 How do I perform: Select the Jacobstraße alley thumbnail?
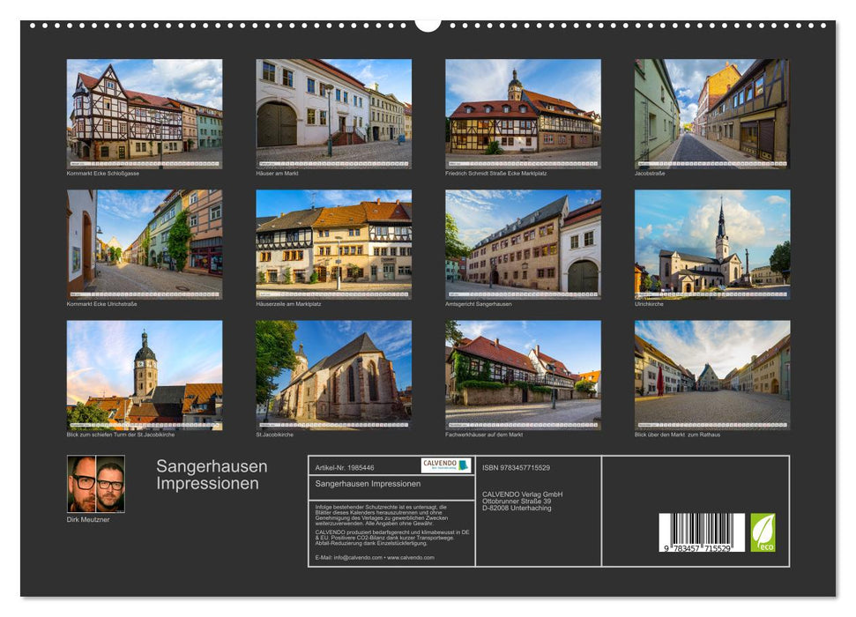[x=710, y=113]
